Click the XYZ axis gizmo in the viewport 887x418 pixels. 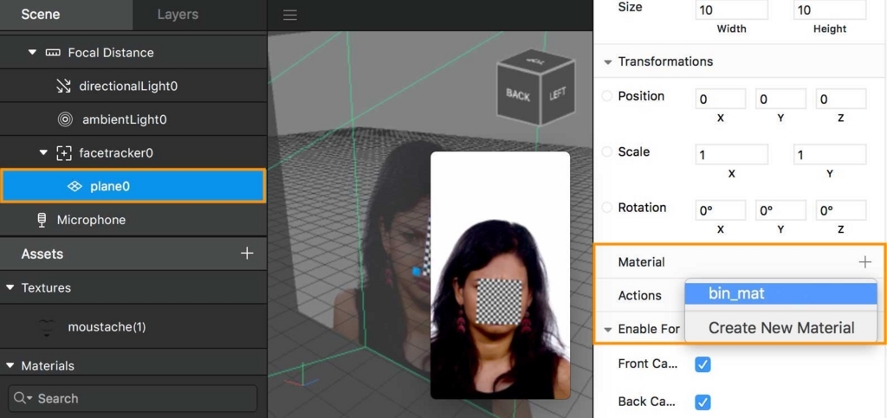[301, 376]
